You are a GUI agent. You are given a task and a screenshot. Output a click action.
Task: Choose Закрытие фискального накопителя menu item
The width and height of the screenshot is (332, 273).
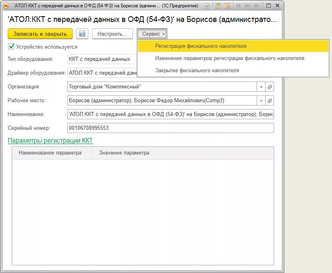233,70
